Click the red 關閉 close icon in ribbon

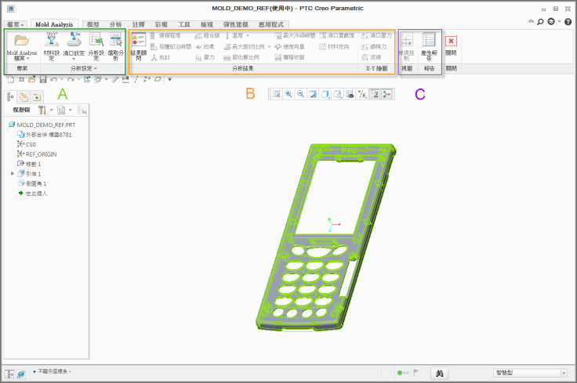click(452, 42)
